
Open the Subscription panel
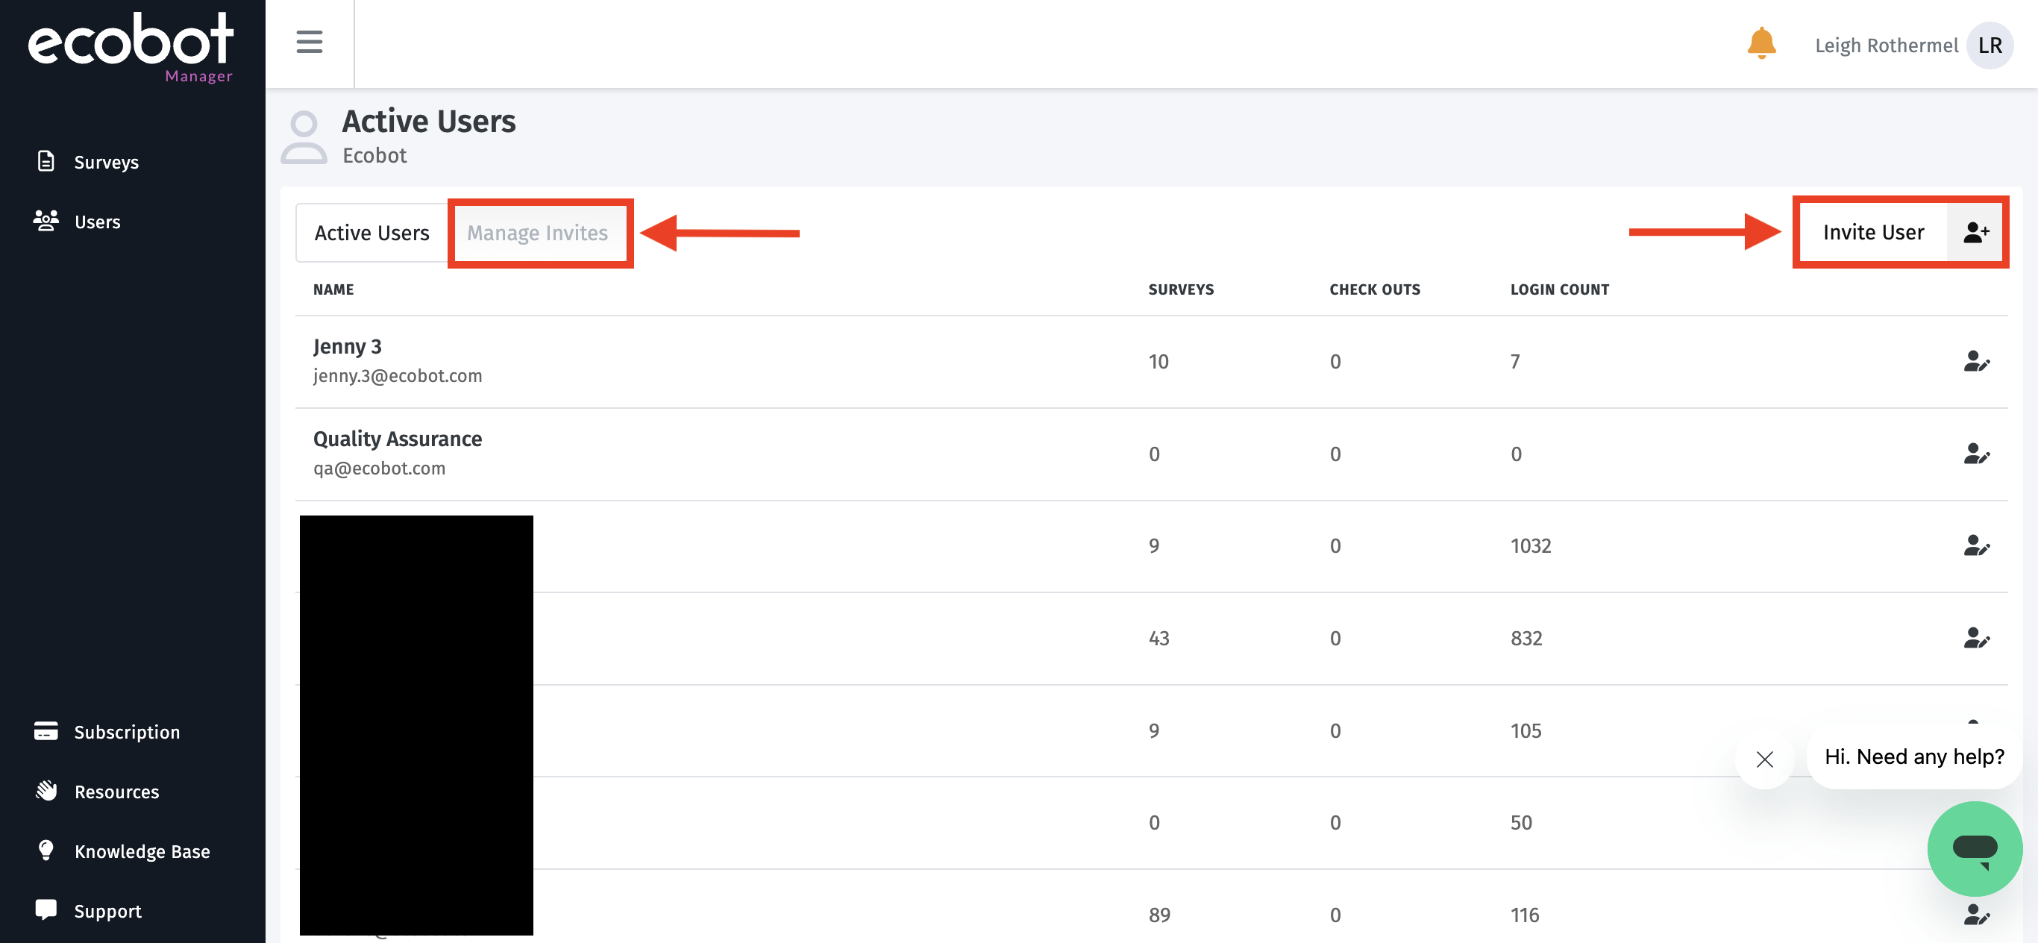pos(127,731)
